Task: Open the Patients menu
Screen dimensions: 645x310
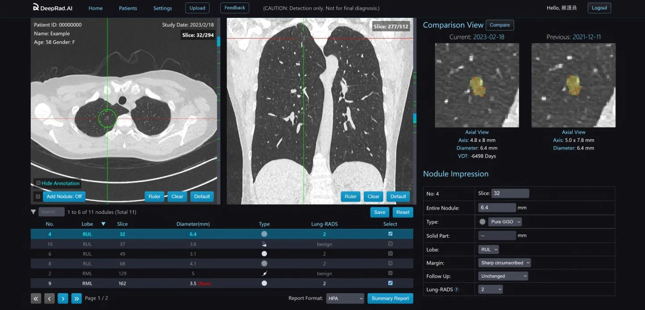Action: [x=128, y=8]
